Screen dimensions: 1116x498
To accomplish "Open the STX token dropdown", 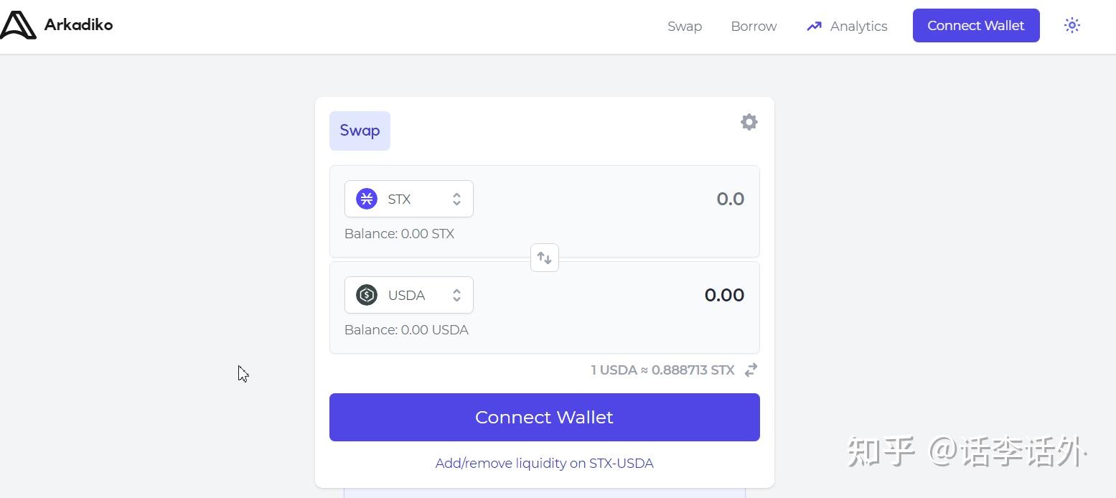I will click(x=409, y=199).
